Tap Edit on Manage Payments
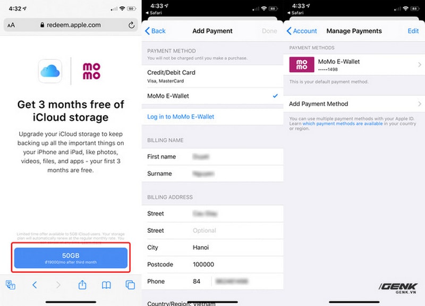This screenshot has height=306, width=425. coord(413,31)
